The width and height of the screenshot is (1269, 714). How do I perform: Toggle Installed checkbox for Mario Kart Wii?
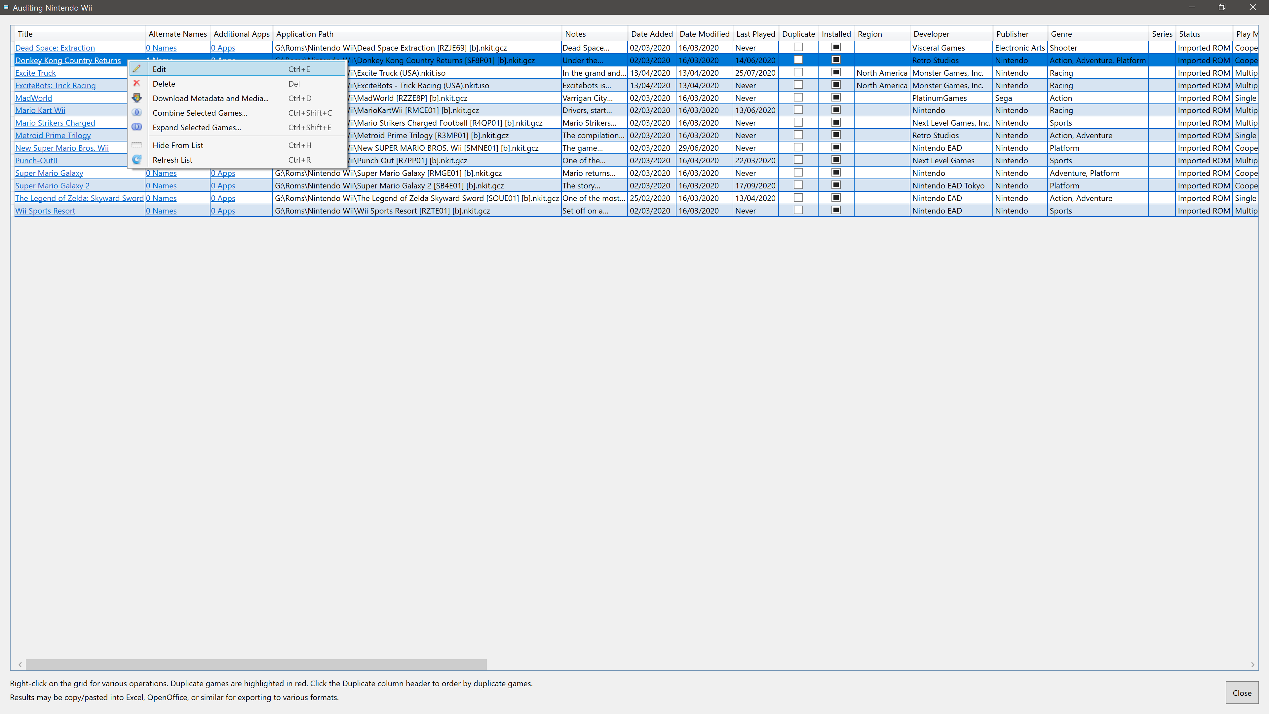[x=836, y=110]
